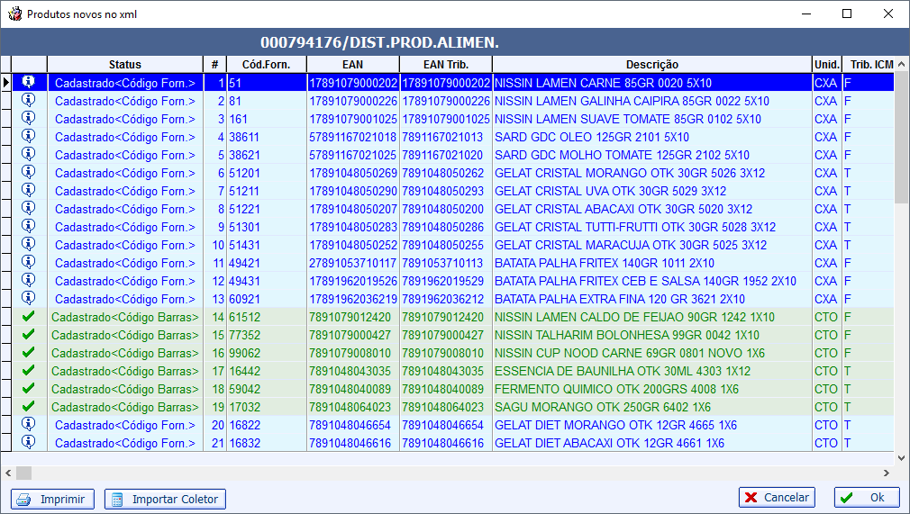This screenshot has height=514, width=910.
Task: Click the Unid. column header
Action: (827, 65)
